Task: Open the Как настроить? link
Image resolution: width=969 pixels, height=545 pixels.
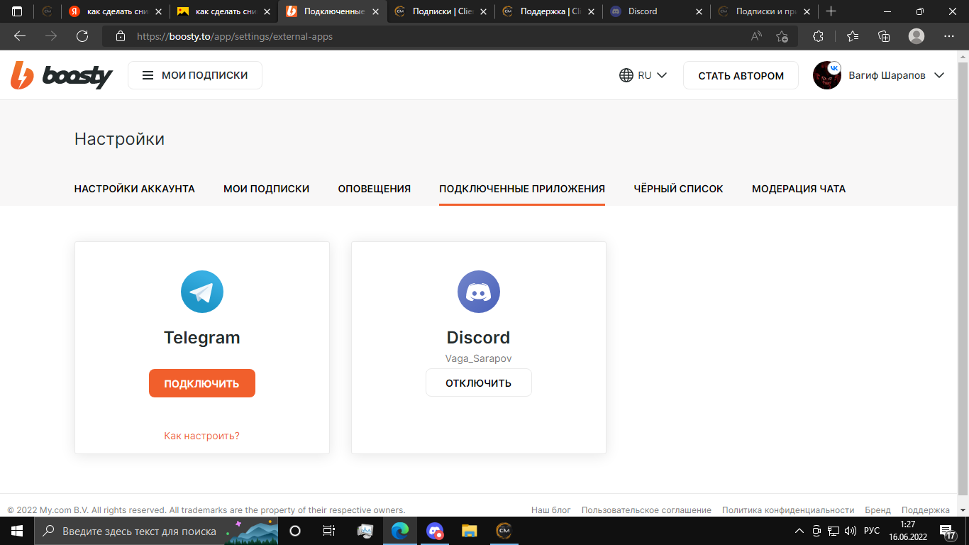Action: (201, 436)
